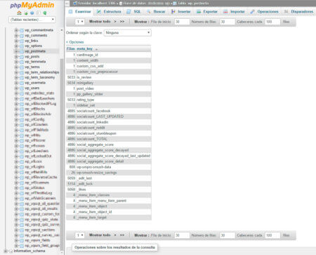Screen dimensions: 316x255
Task: Click the bottom Mostrar todo button
Action: pos(100,235)
